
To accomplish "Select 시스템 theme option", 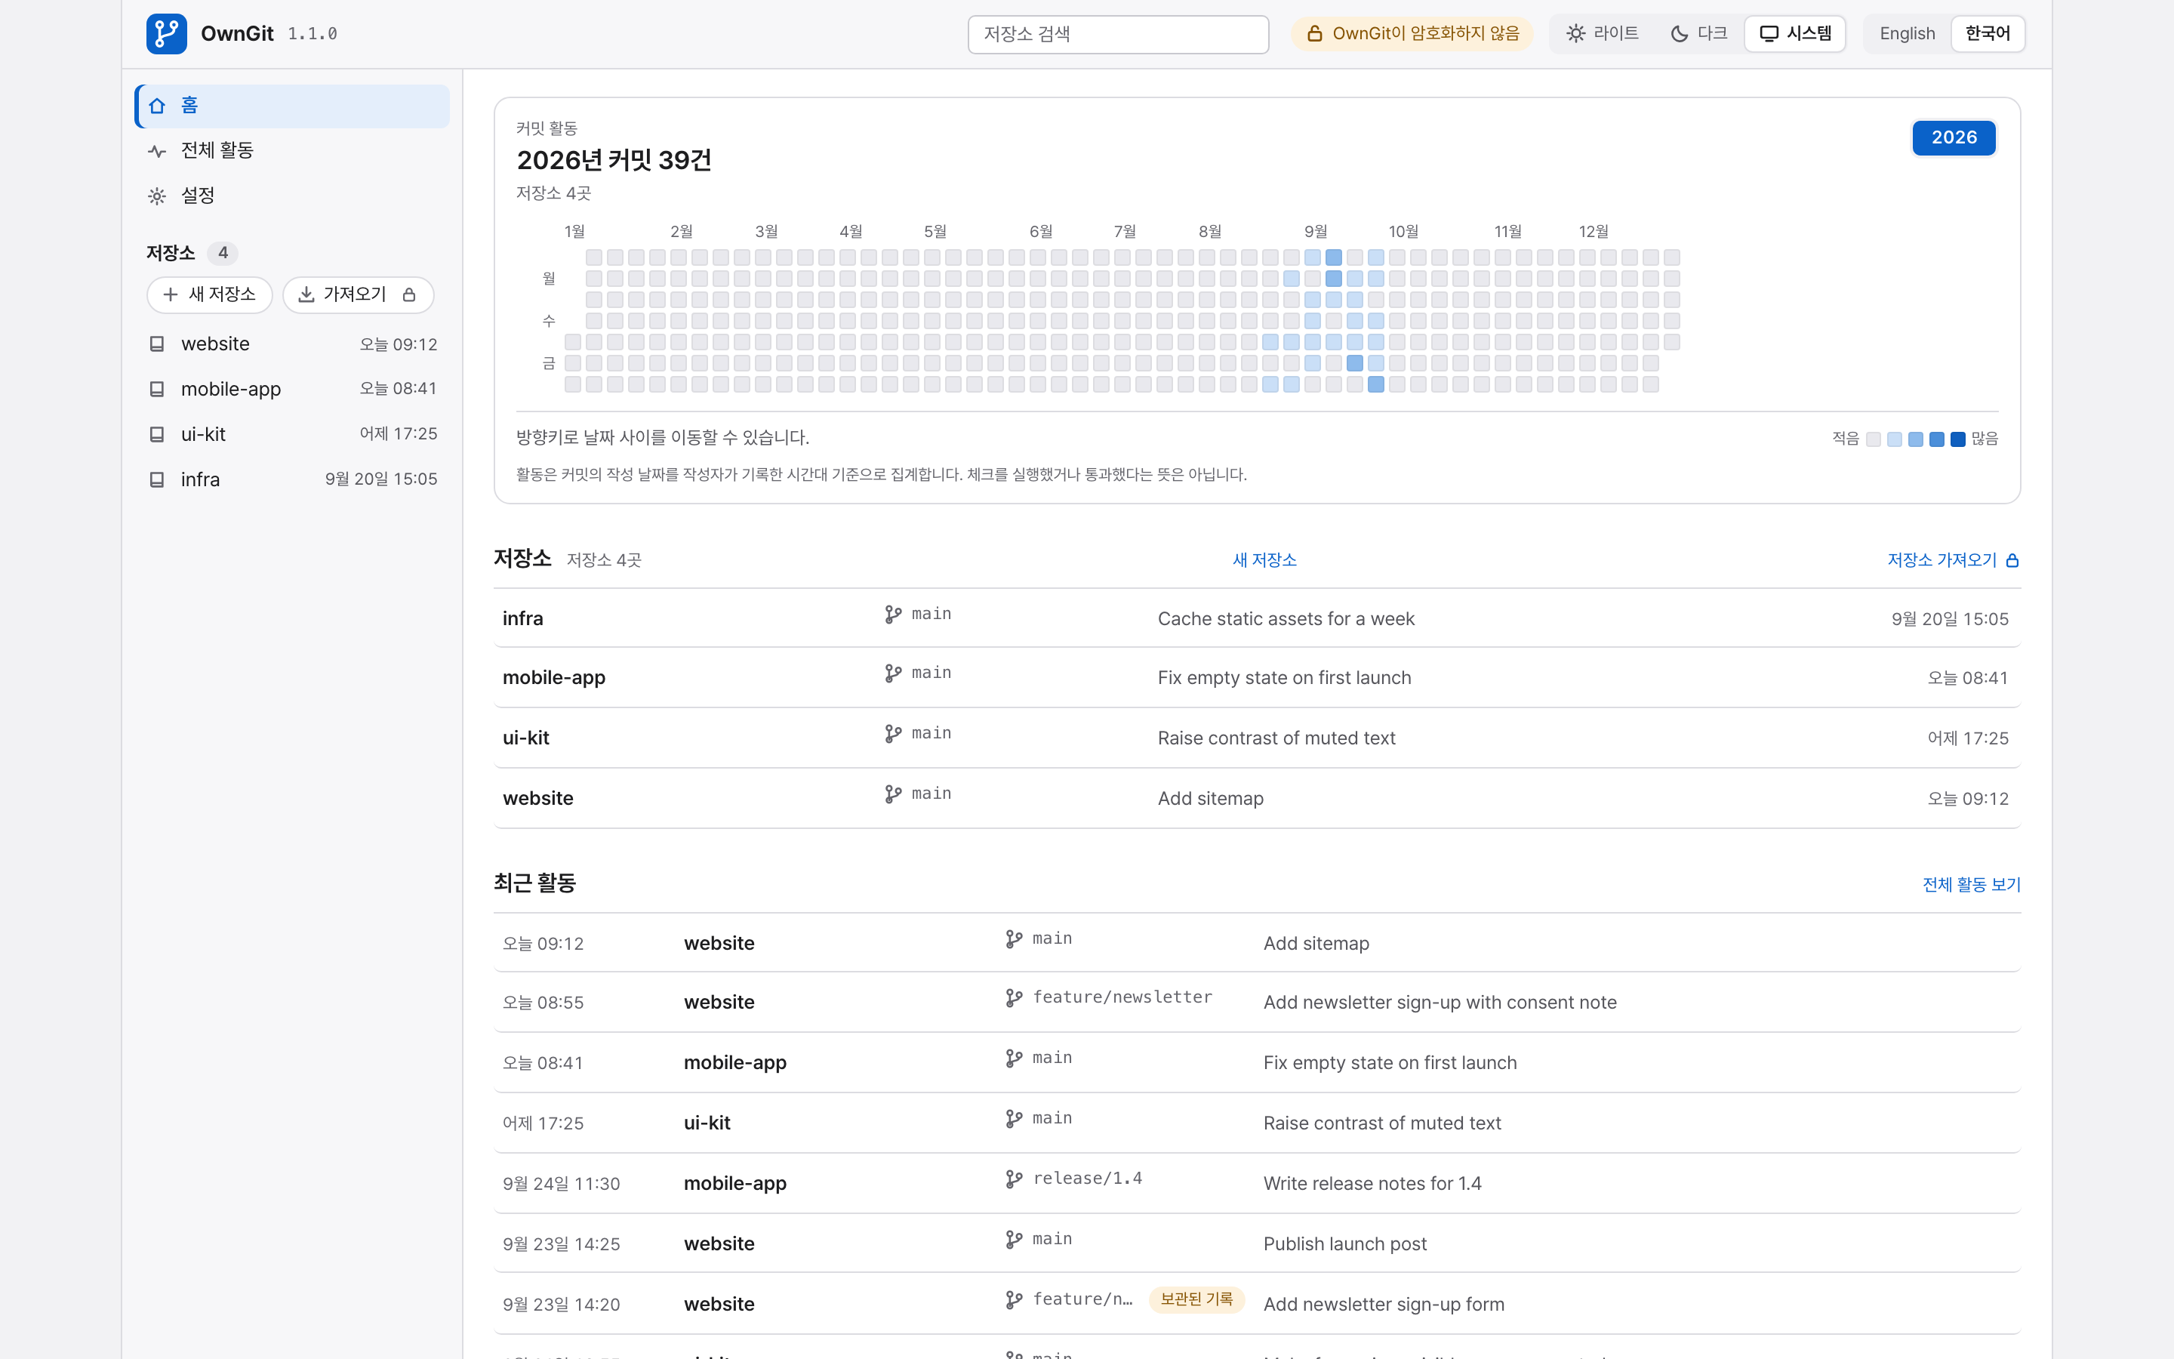I will (x=1795, y=34).
